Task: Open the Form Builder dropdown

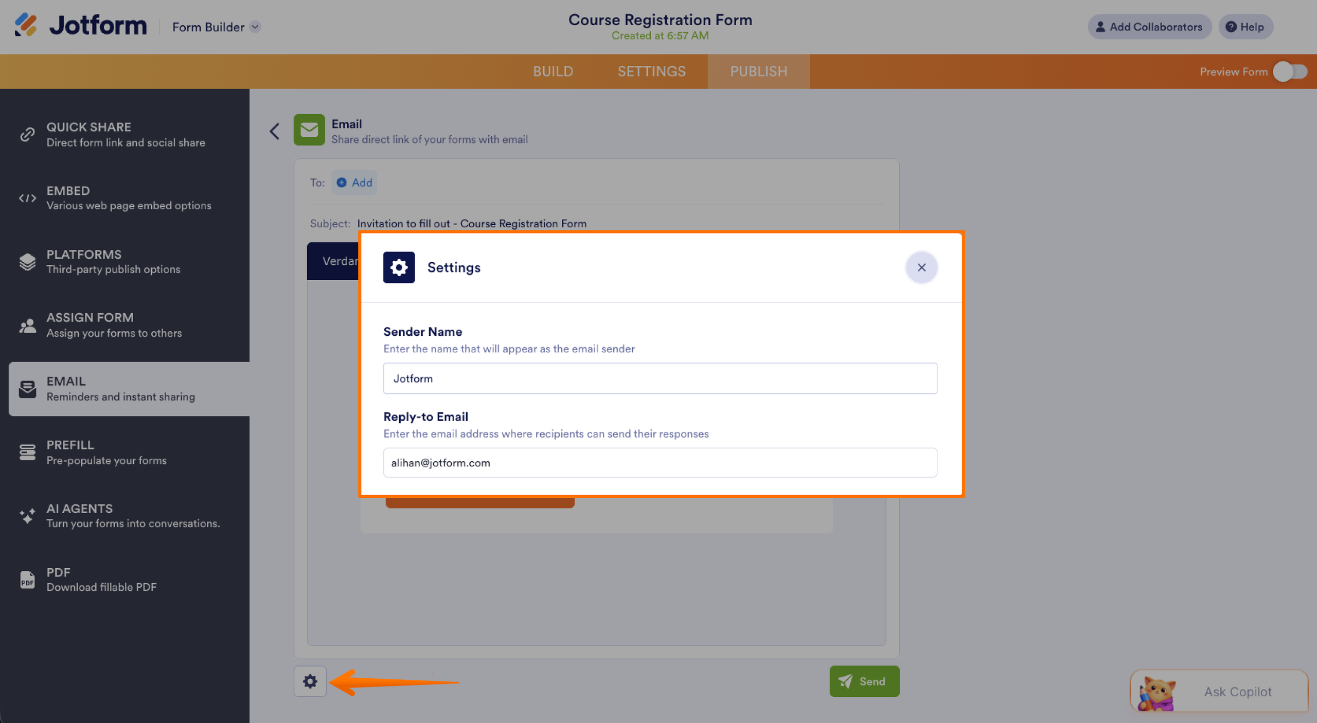Action: [x=216, y=27]
